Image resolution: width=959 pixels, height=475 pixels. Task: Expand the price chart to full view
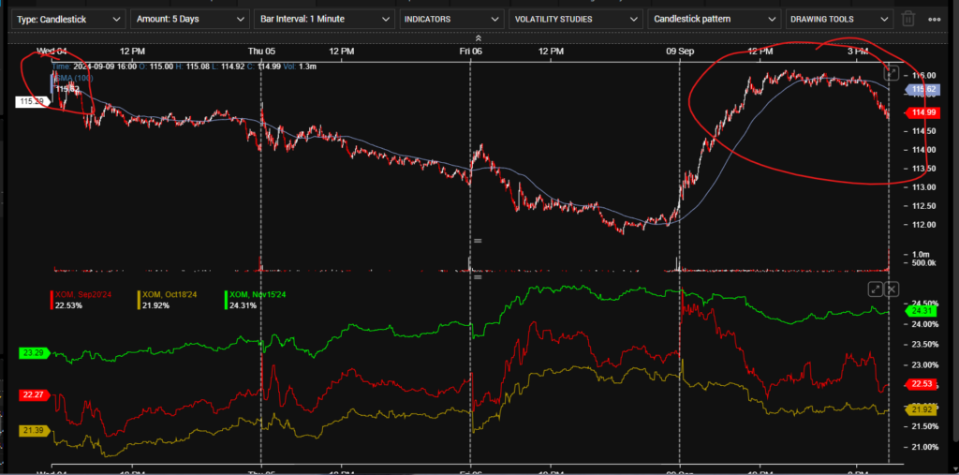[x=892, y=73]
